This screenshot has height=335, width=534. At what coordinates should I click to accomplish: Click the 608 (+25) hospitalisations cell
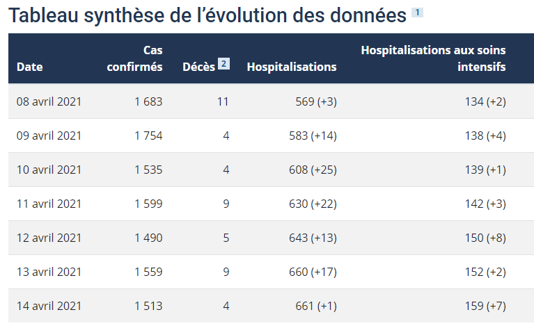(x=313, y=170)
